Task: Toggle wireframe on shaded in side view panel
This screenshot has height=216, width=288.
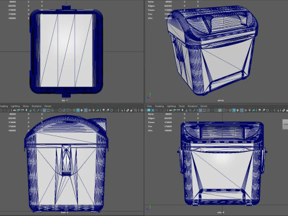Action: point(242,110)
